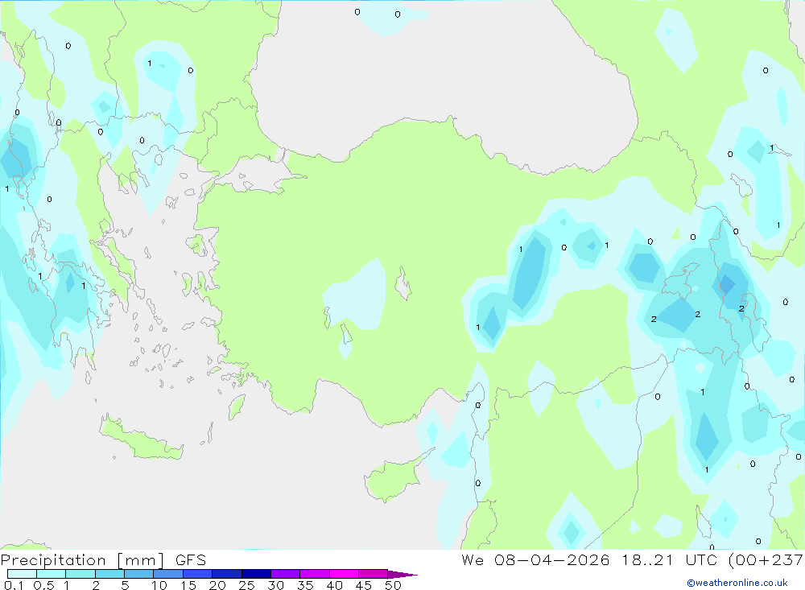Image resolution: width=805 pixels, height=590 pixels.
Task: Select the '18..21 UTC' time label
Action: tap(670, 560)
